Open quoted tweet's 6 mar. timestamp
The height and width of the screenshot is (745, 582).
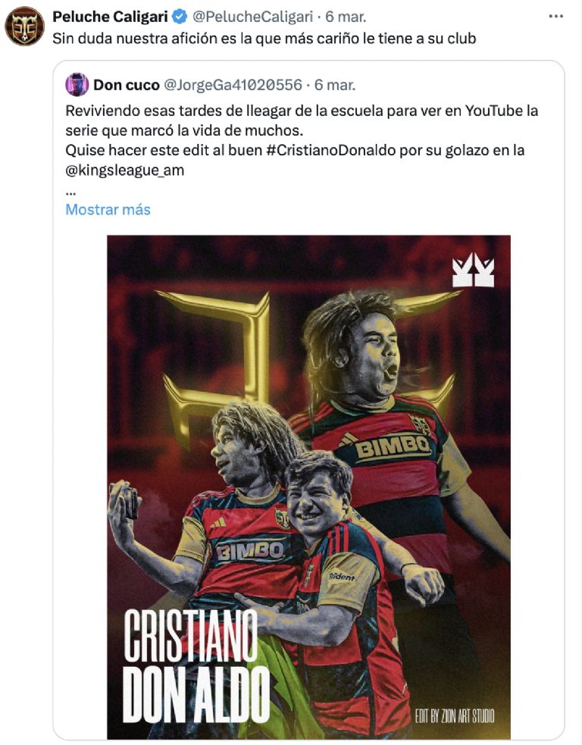[334, 85]
